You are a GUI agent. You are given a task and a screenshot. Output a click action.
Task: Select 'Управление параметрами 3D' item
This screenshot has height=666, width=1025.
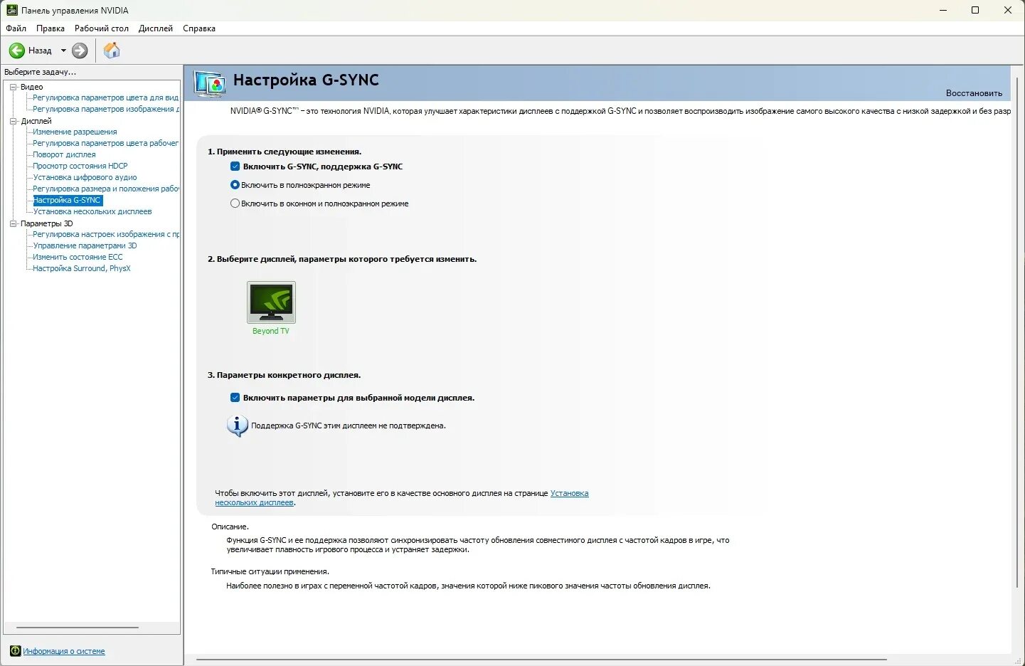click(85, 245)
